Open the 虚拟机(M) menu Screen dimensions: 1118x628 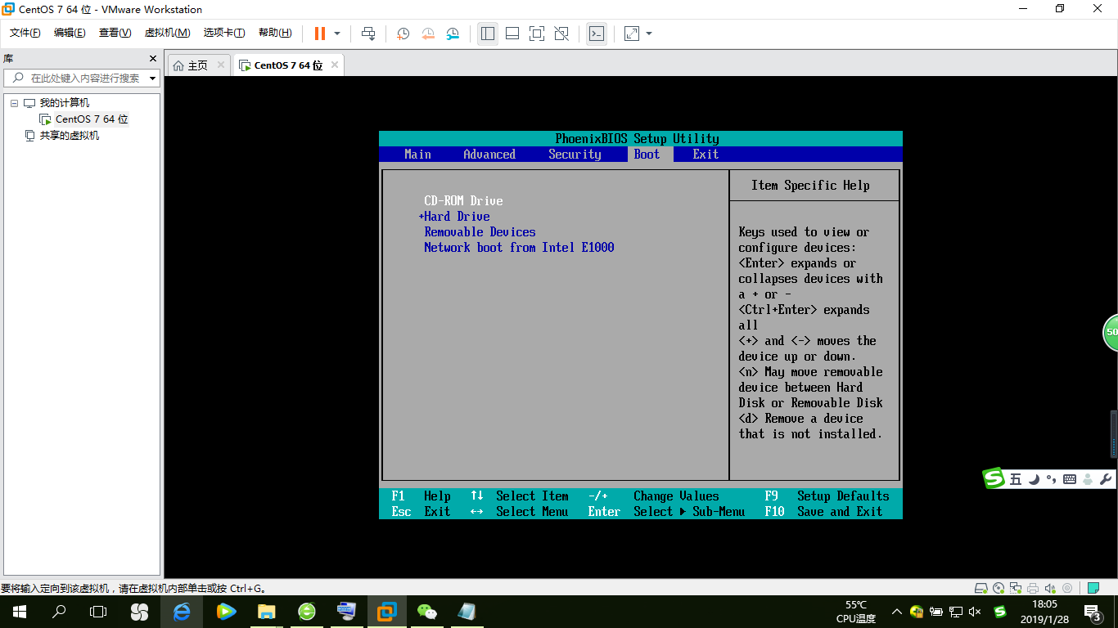167,33
